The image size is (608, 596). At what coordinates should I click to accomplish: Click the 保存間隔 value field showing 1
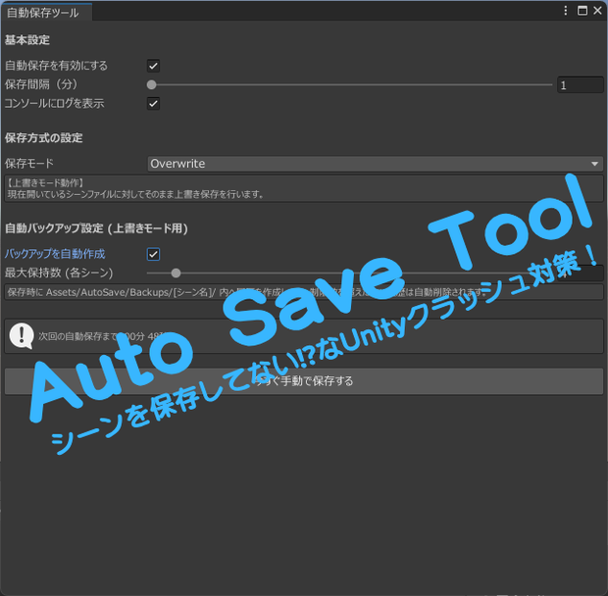pos(581,85)
